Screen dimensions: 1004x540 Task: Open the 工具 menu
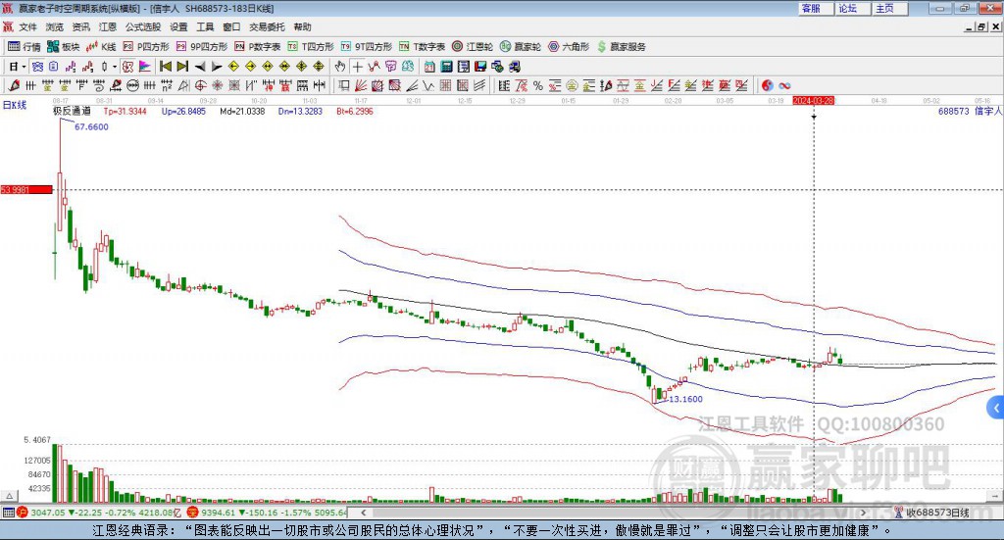click(205, 26)
